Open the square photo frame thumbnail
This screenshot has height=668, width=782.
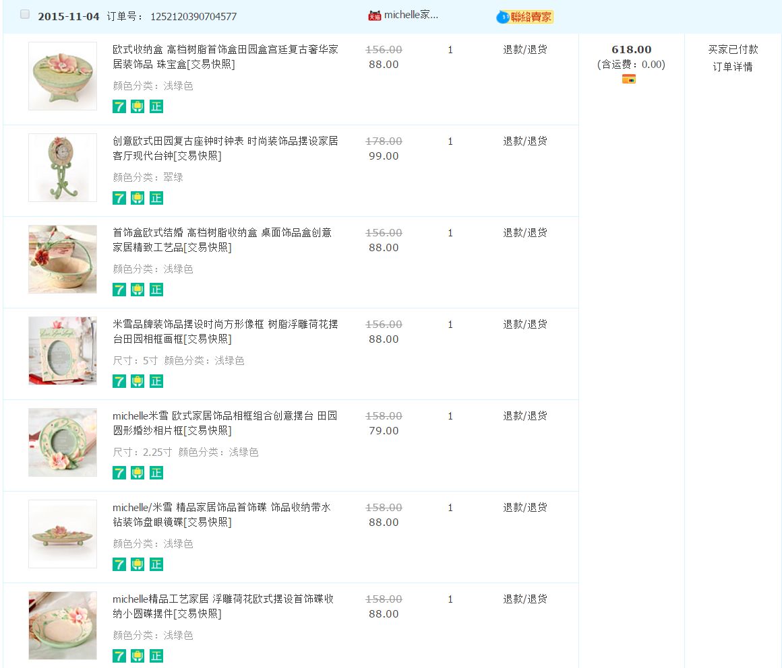point(63,351)
